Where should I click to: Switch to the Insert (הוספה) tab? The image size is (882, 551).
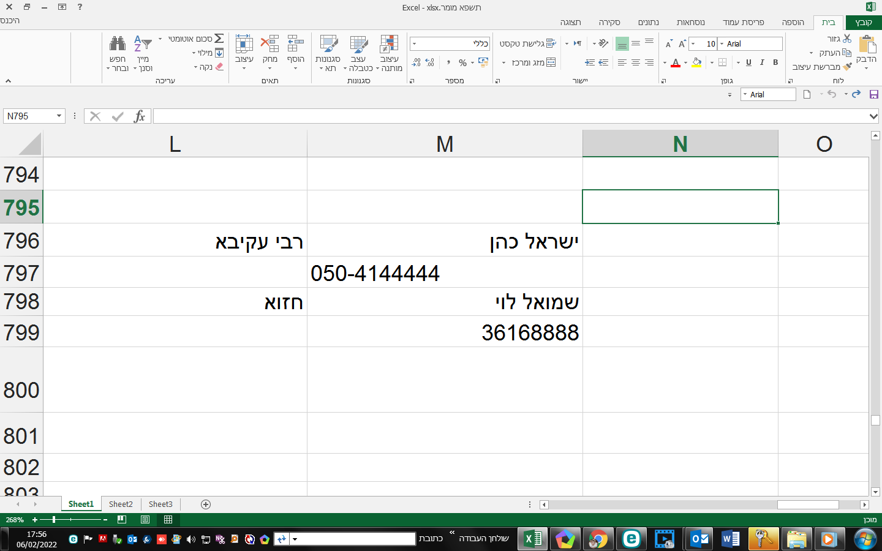pyautogui.click(x=793, y=22)
